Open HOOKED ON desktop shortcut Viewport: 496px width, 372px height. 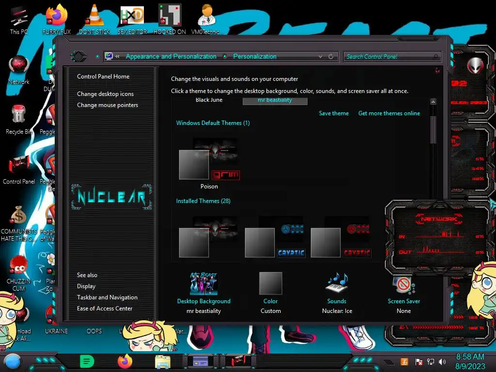click(x=170, y=19)
